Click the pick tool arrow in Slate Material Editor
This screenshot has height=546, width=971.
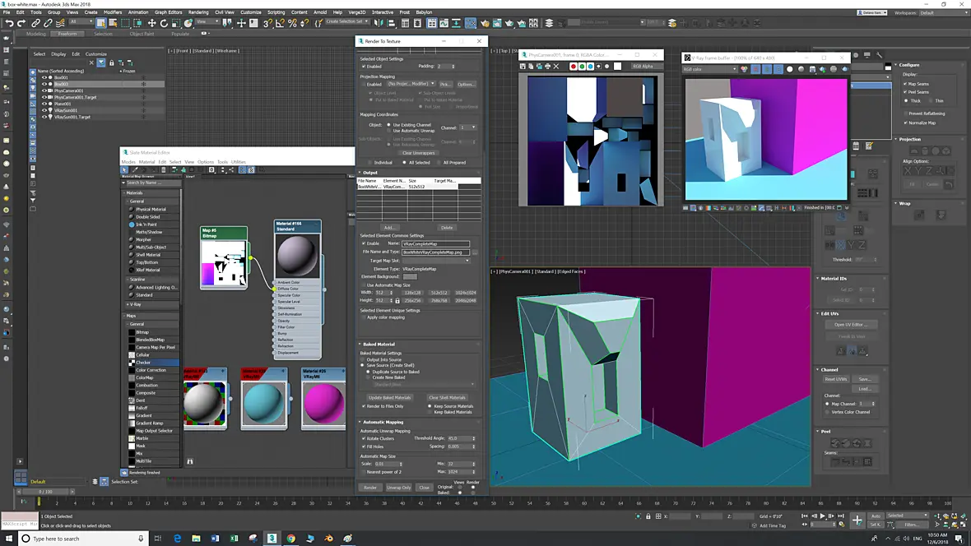click(124, 169)
